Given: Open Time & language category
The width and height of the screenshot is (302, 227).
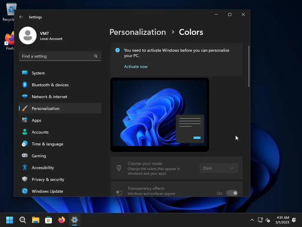Looking at the screenshot, I should coord(60,144).
